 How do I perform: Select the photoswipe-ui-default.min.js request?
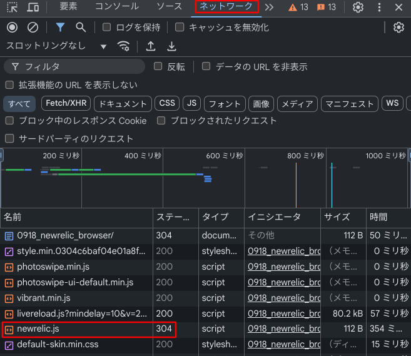pos(205,282)
